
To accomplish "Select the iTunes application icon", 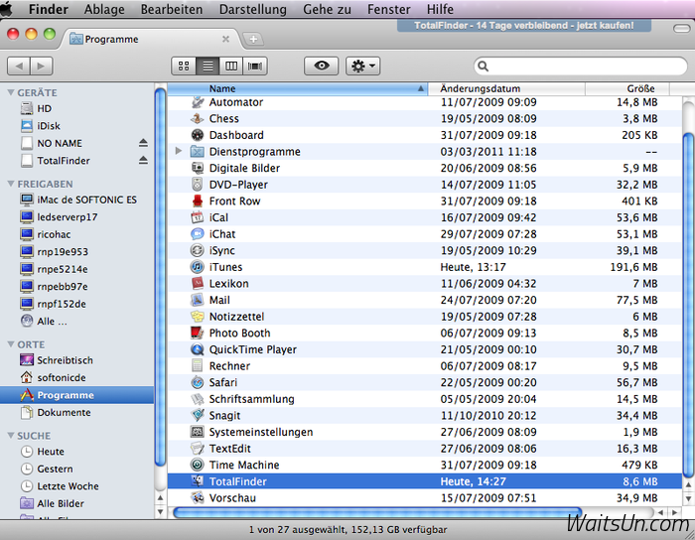I will [x=198, y=267].
